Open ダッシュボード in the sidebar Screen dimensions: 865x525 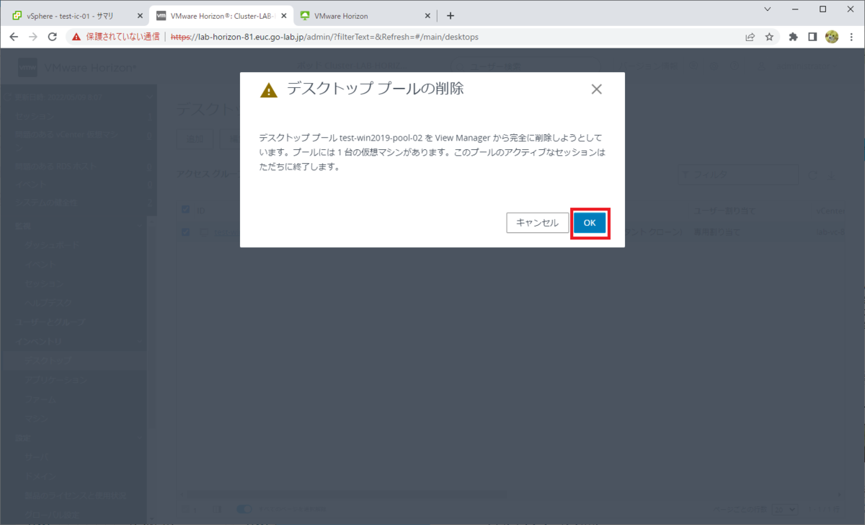(53, 246)
